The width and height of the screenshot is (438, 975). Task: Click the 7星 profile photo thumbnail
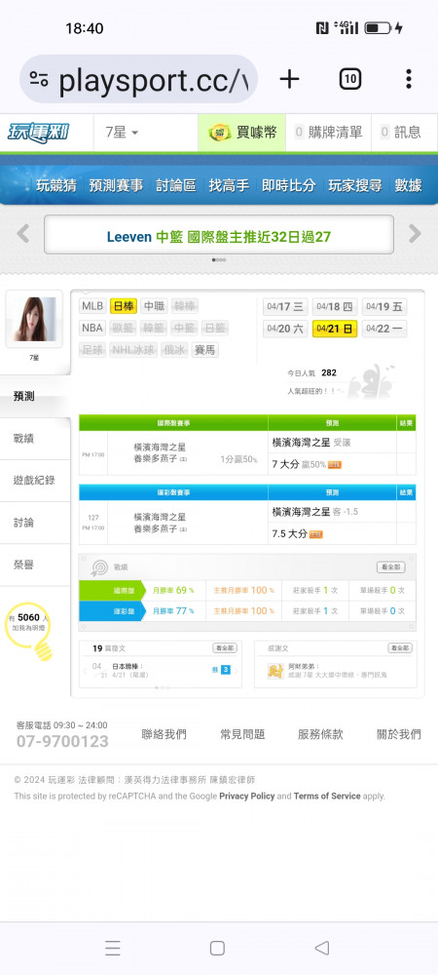34,319
